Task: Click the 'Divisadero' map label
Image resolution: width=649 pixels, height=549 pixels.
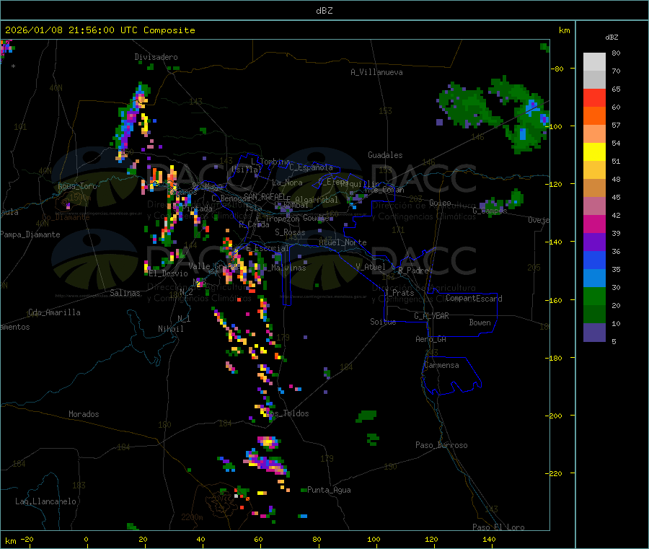Action: 156,57
